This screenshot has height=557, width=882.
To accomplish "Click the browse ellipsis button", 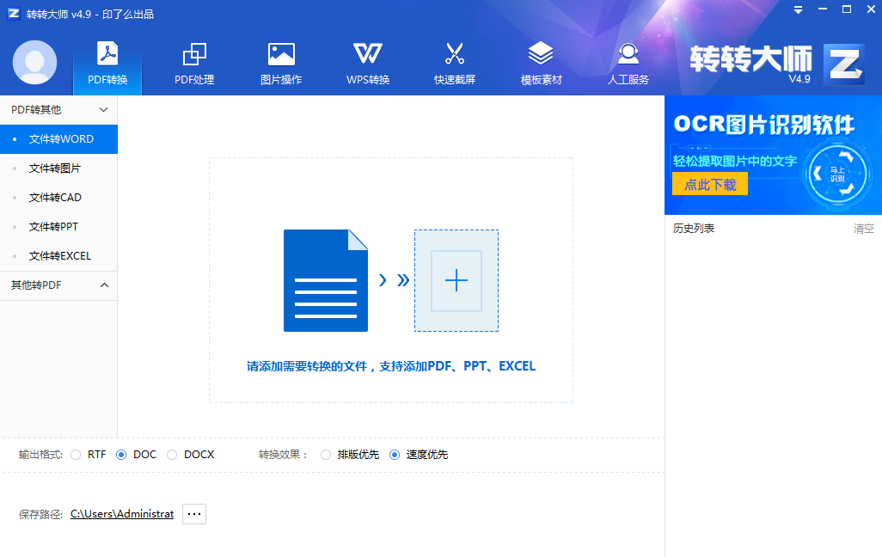I will click(194, 514).
